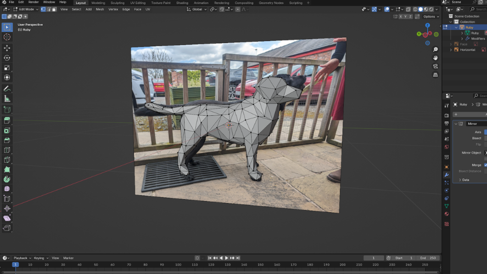Switch to orthographic/perspective grid icon

click(x=435, y=75)
